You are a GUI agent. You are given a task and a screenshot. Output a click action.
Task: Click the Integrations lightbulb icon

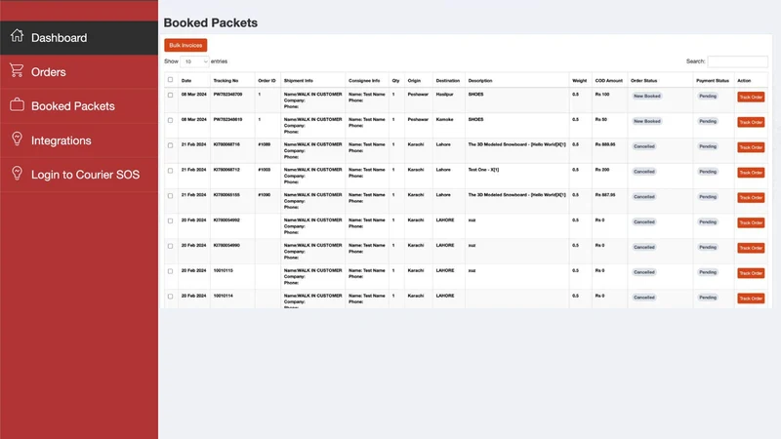(x=17, y=139)
